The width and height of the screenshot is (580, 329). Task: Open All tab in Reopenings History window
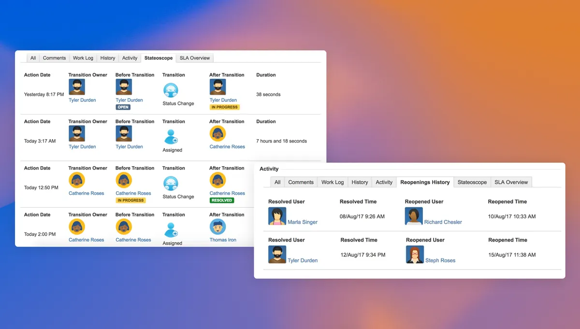click(x=277, y=182)
